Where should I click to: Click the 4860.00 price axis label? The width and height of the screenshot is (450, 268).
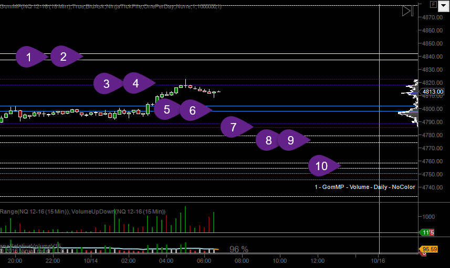[x=432, y=30]
